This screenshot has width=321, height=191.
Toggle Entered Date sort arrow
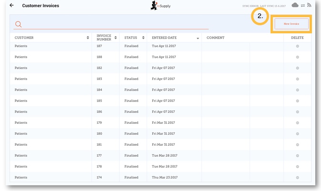pyautogui.click(x=198, y=38)
